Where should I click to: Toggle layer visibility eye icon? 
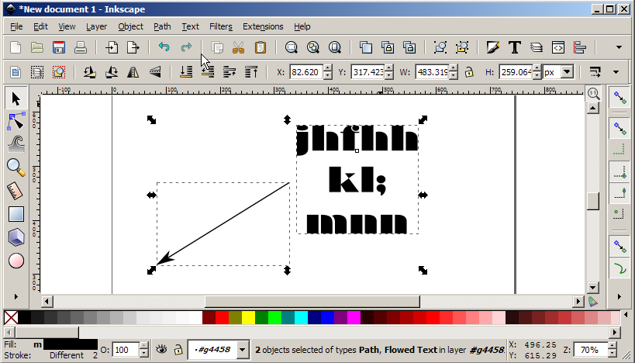point(161,349)
